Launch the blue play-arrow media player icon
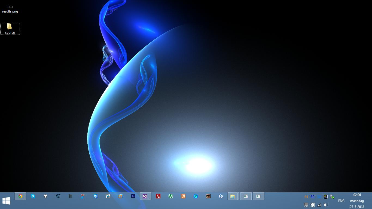The image size is (372, 209). pos(108,196)
